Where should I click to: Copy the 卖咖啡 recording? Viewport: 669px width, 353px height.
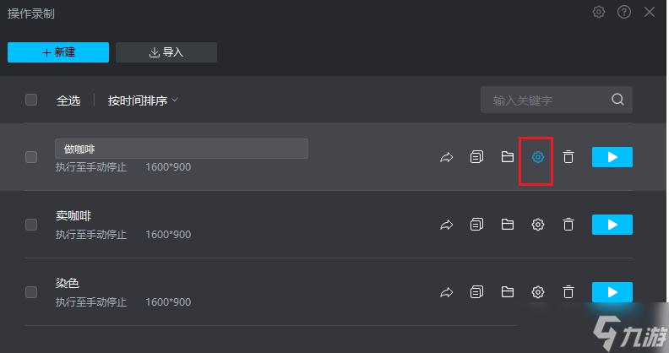[476, 225]
